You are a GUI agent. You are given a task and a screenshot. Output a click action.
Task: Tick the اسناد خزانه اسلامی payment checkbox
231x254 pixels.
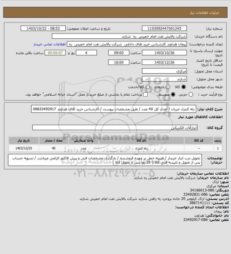145,94
